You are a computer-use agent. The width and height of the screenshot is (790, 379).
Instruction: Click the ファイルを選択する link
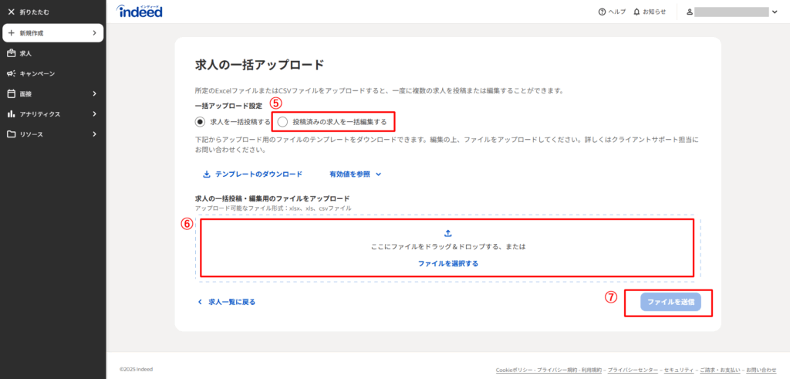[448, 263]
